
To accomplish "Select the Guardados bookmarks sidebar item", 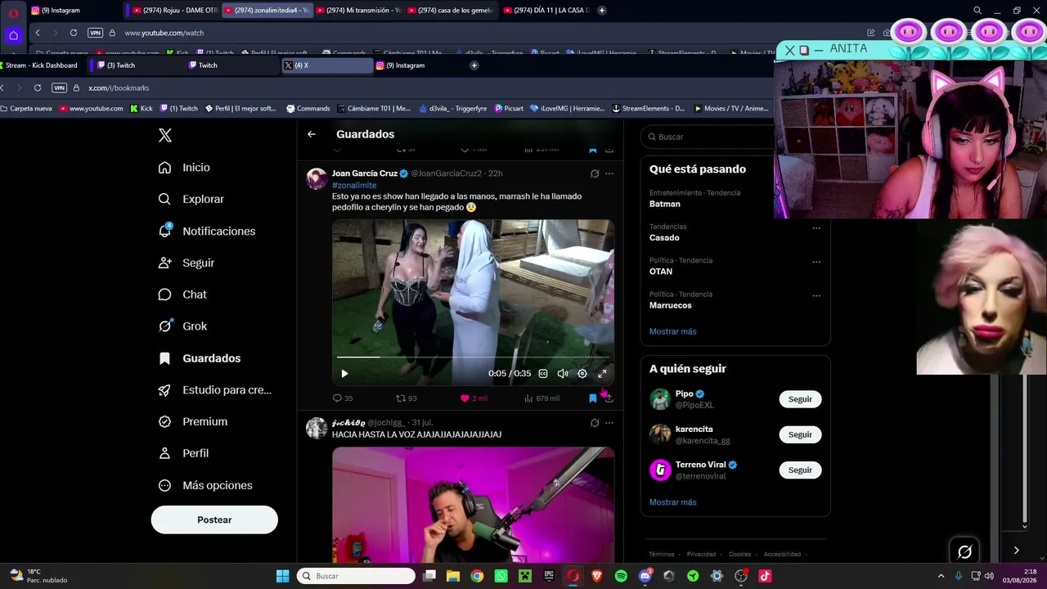I will pyautogui.click(x=200, y=358).
